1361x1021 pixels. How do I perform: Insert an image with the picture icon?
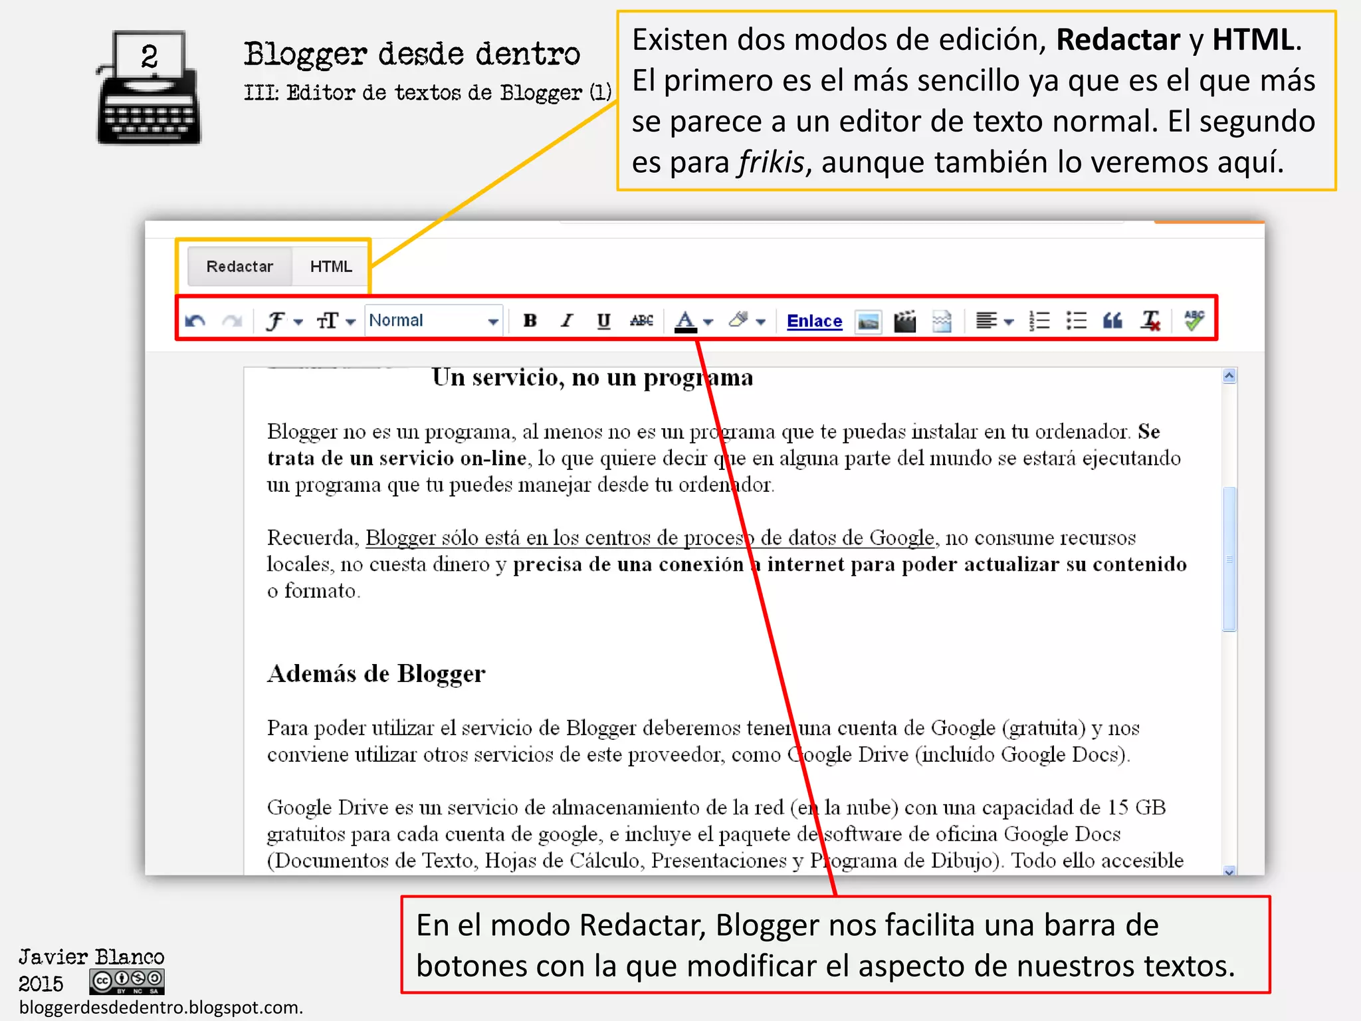pyautogui.click(x=868, y=322)
